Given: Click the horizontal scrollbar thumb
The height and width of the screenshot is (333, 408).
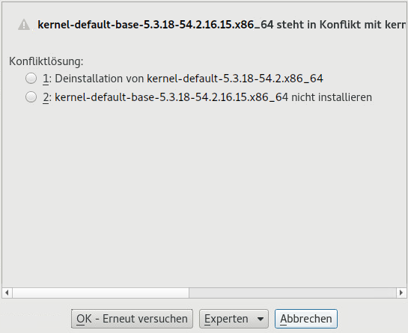Looking at the screenshot, I should click(x=101, y=293).
